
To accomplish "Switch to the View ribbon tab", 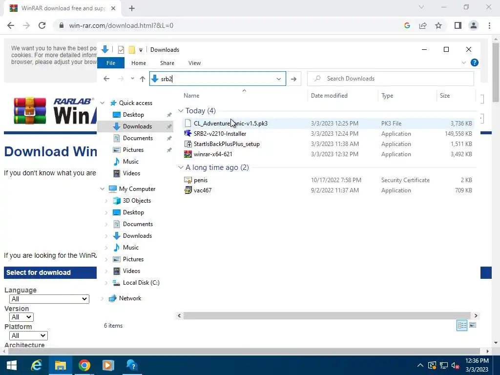I will pos(194,63).
